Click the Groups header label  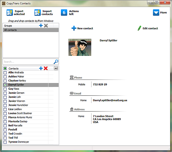pyautogui.click(x=8, y=26)
